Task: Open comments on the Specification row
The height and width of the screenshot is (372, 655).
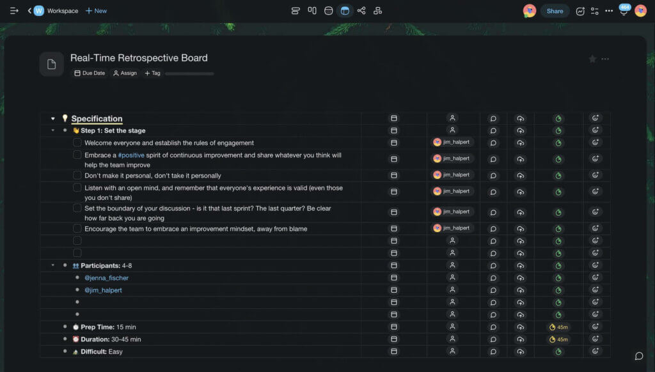Action: [x=493, y=118]
